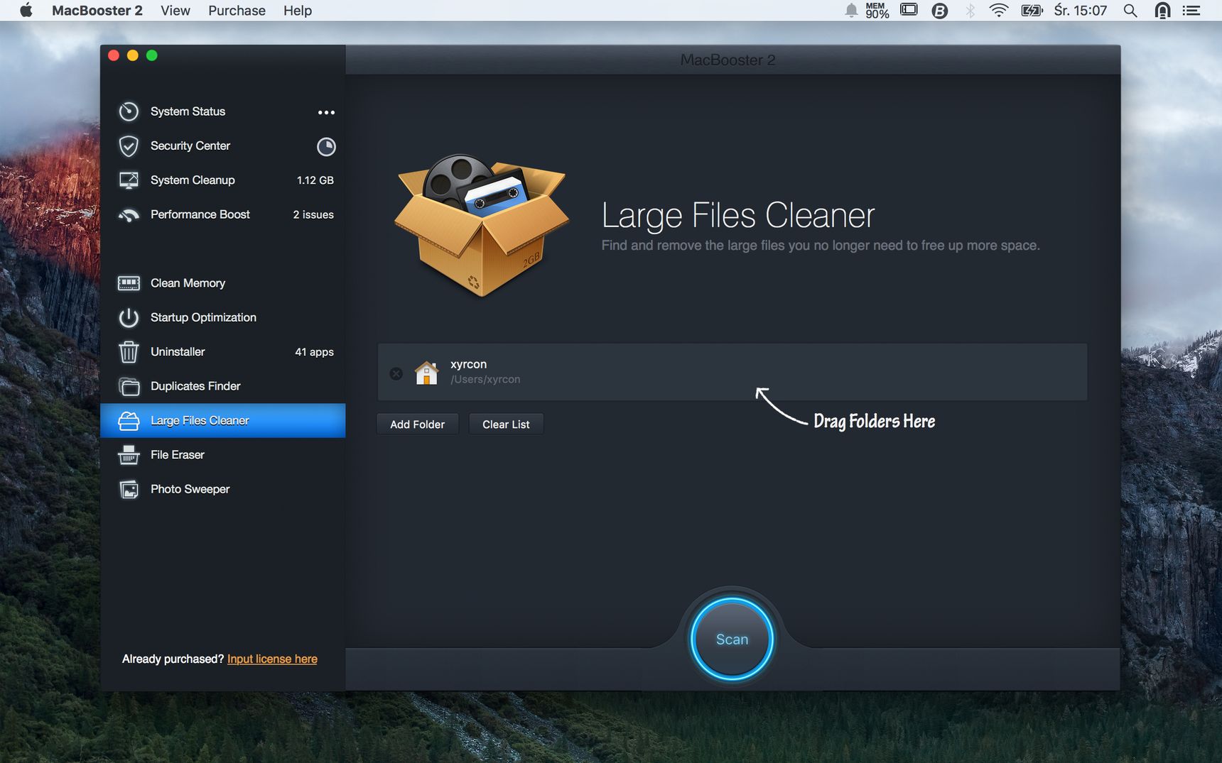Viewport: 1222px width, 763px height.
Task: Click the File Eraser shredder icon
Action: click(129, 455)
